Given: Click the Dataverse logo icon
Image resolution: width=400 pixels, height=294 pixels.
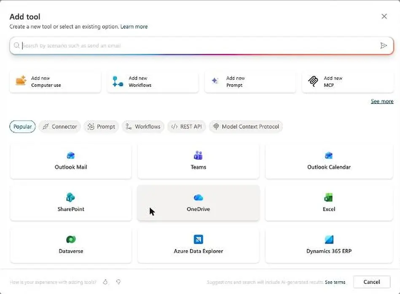Looking at the screenshot, I should click(x=71, y=239).
